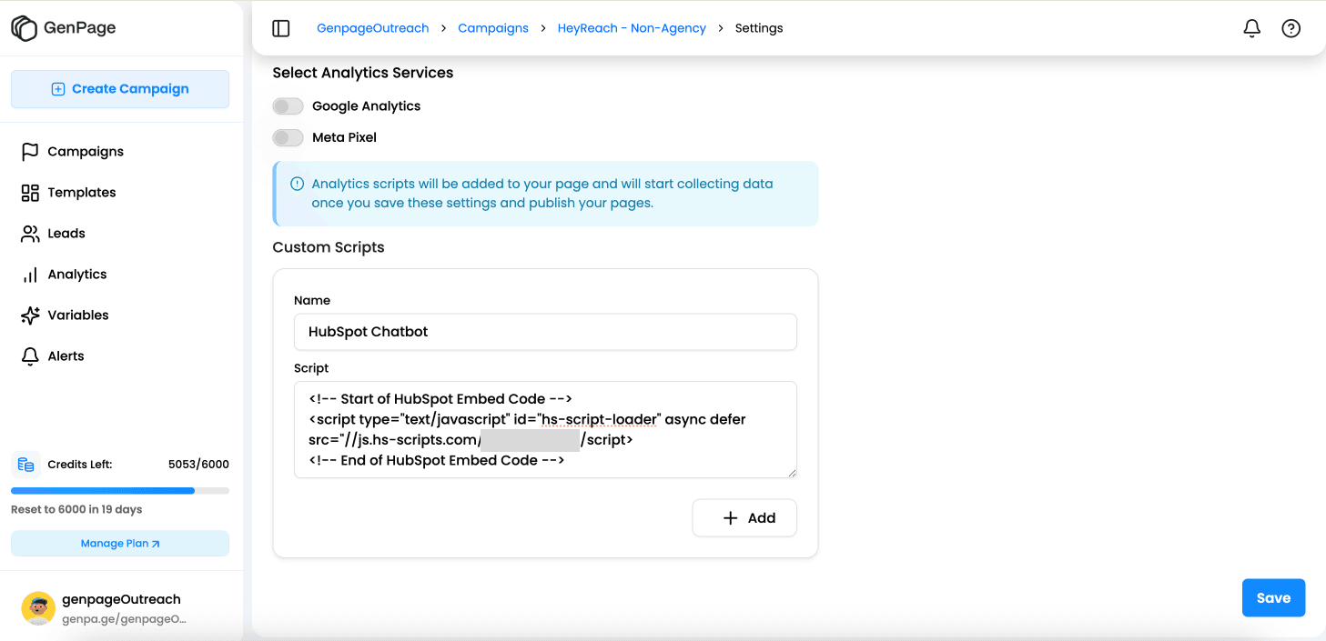Open the help question mark icon
This screenshot has width=1326, height=641.
pyautogui.click(x=1291, y=28)
